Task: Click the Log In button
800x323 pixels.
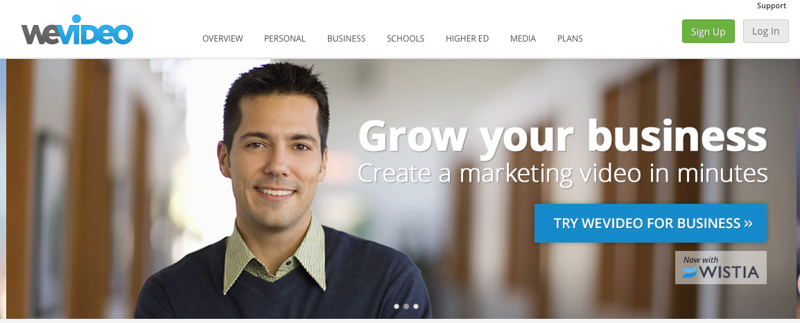Action: 766,31
